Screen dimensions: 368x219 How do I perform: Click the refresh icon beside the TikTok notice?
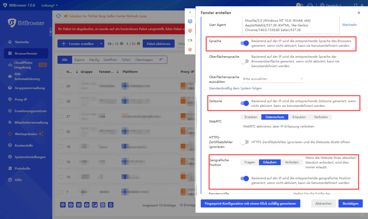pyautogui.click(x=59, y=16)
